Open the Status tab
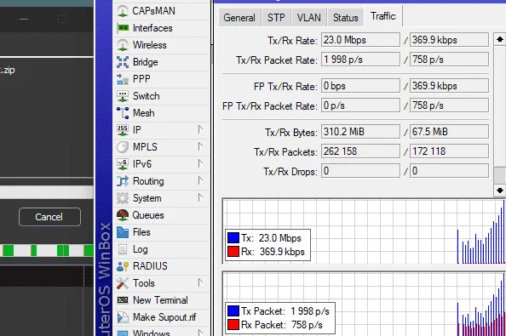Viewport: 506px width, 336px height. pyautogui.click(x=345, y=17)
